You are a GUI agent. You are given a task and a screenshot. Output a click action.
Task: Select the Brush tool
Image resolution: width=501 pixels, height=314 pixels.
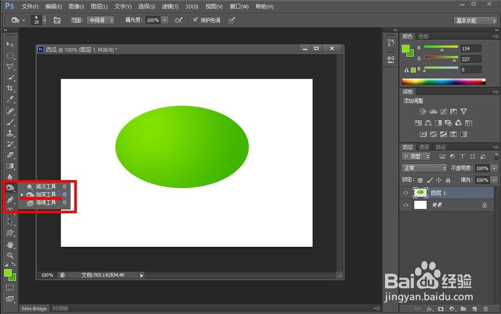pos(10,122)
